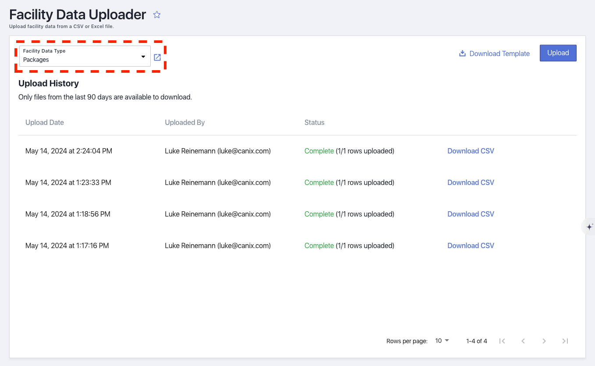This screenshot has height=366, width=595.
Task: Click Download Template link
Action: coord(499,53)
